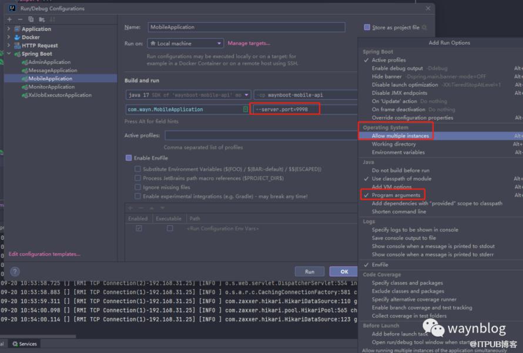Toggle the Enable EnvFile checkbox

click(x=129, y=158)
